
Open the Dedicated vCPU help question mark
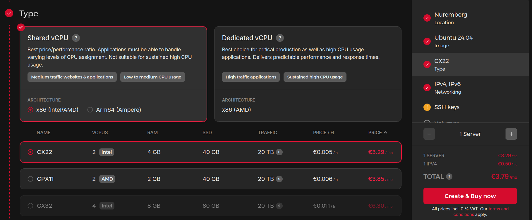pos(280,38)
